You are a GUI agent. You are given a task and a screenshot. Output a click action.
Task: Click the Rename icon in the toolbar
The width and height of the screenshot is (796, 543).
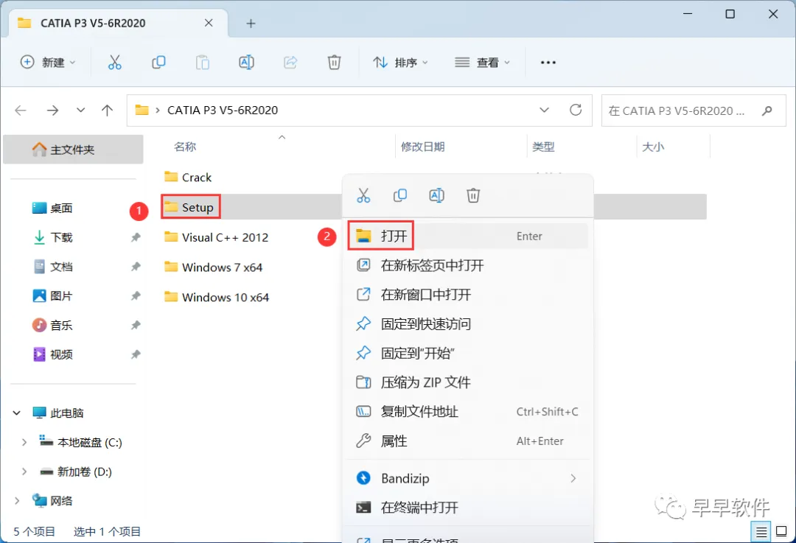click(246, 63)
